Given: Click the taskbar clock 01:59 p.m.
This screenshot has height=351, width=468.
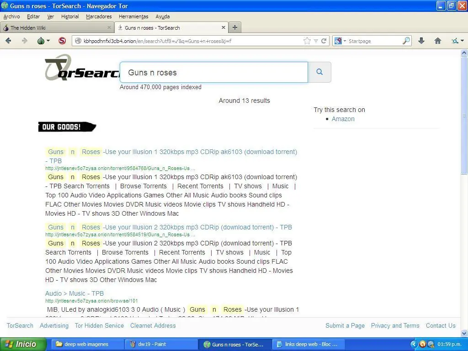Looking at the screenshot, I should (x=449, y=344).
